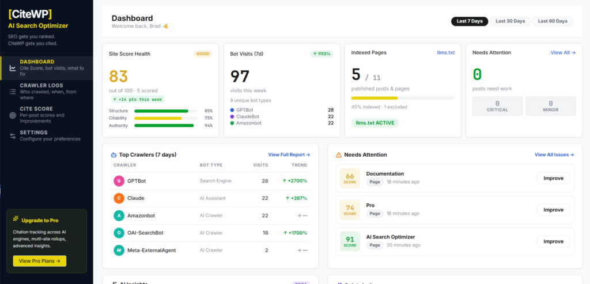Click the blue GPTBot legend dot
This screenshot has width=590, height=284.
232,110
